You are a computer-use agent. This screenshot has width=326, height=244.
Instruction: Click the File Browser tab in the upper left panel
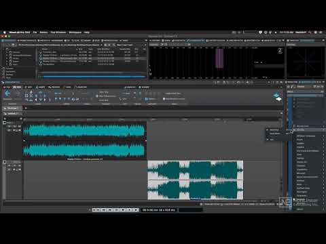[9, 41]
